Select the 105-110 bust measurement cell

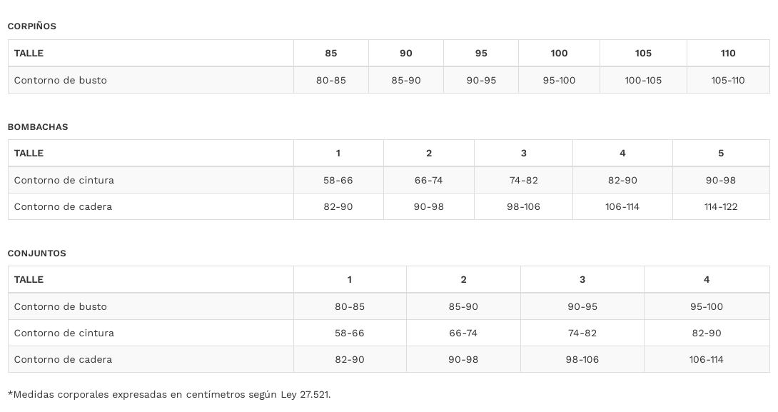728,81
